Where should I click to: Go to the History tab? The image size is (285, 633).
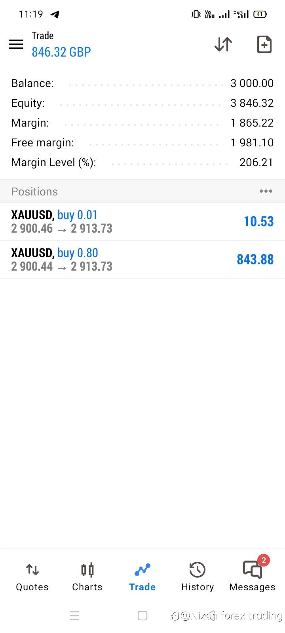point(197,577)
